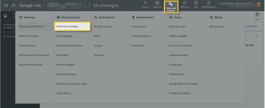Click the All campaigns title

point(106,5)
